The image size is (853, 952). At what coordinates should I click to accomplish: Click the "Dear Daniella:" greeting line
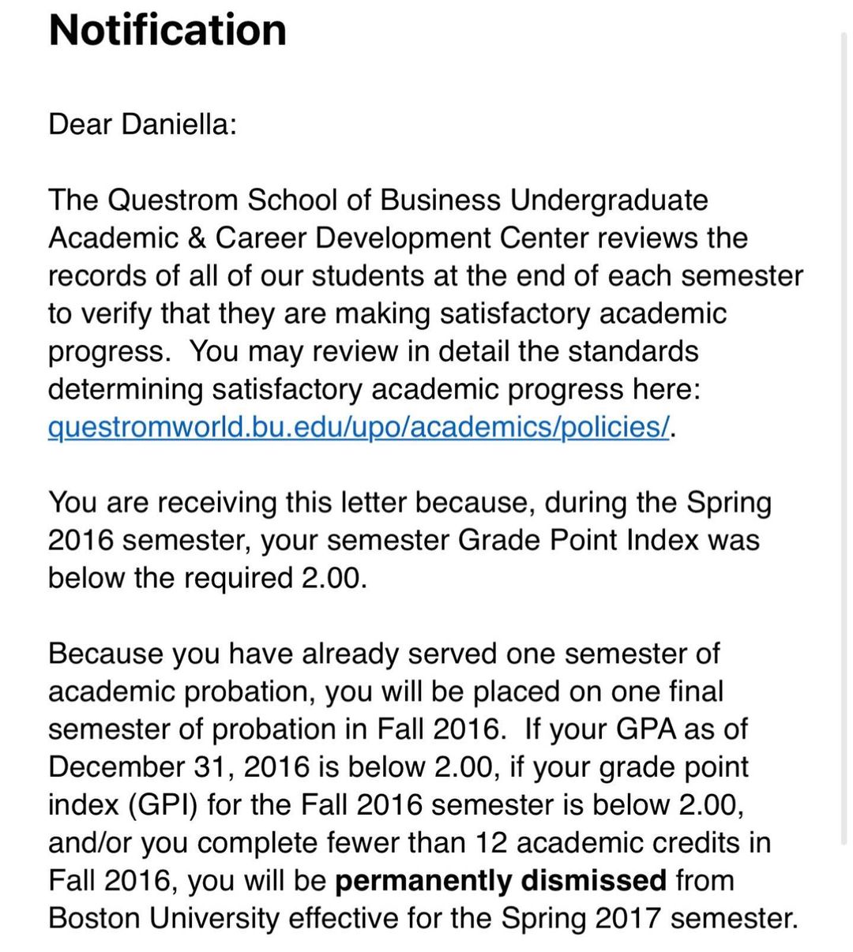142,125
